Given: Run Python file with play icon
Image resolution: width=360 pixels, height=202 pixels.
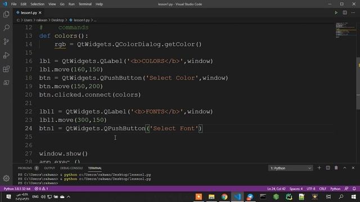Looking at the screenshot, I should pyautogui.click(x=336, y=12).
